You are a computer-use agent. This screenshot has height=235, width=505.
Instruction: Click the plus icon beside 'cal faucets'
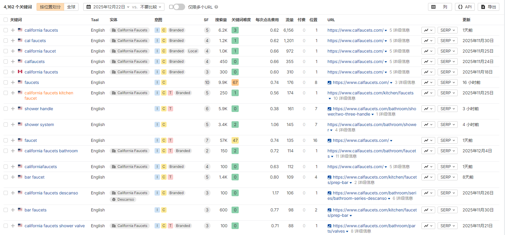pyautogui.click(x=13, y=41)
